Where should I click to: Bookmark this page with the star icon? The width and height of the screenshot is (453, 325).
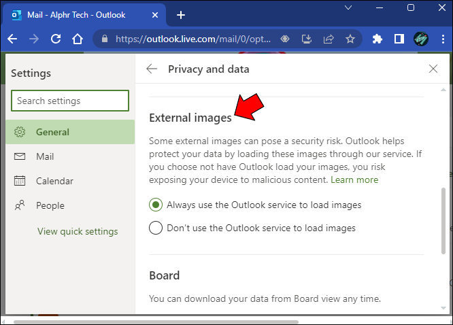[350, 39]
